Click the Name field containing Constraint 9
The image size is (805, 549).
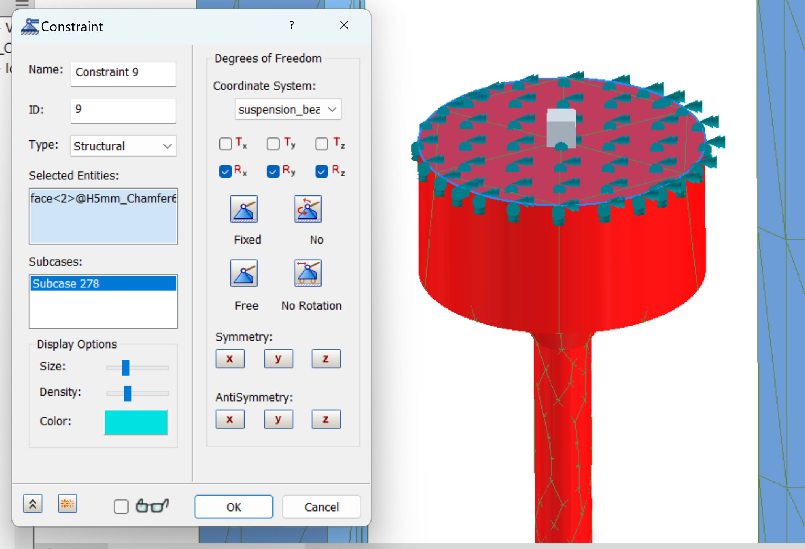(x=123, y=72)
